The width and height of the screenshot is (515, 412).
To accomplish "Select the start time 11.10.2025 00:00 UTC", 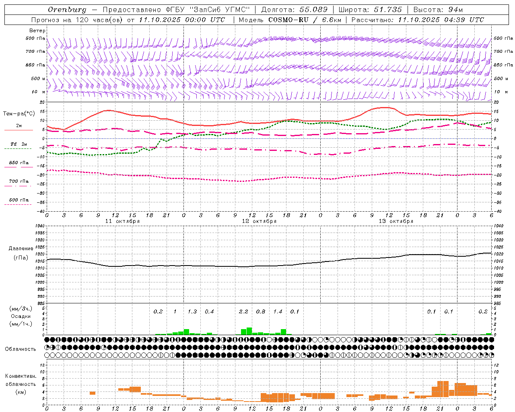I will [x=182, y=20].
